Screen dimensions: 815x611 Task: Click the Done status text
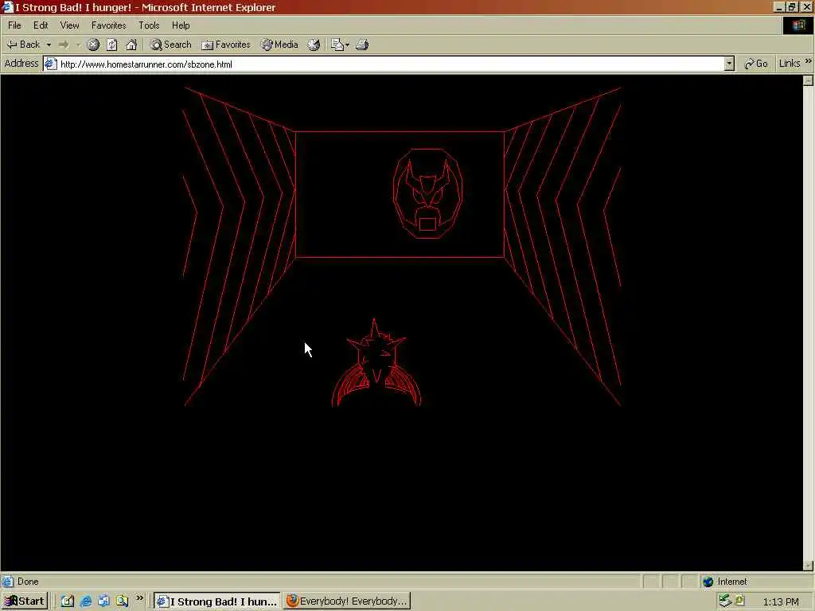point(28,582)
